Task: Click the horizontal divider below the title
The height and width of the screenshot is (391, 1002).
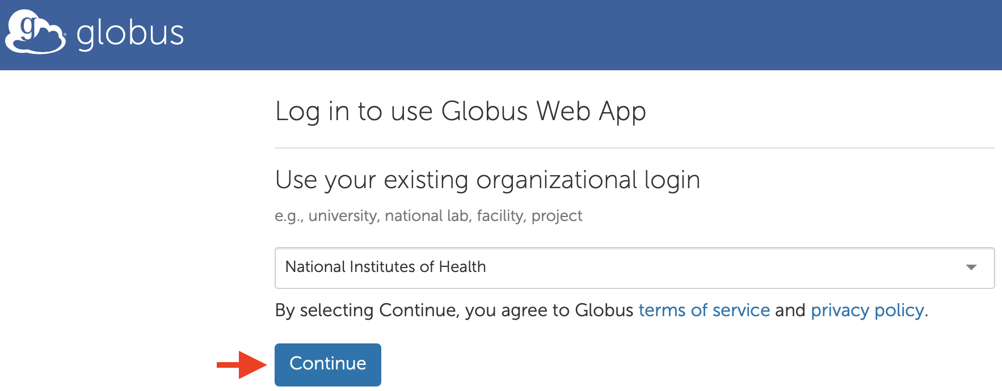Action: tap(634, 148)
